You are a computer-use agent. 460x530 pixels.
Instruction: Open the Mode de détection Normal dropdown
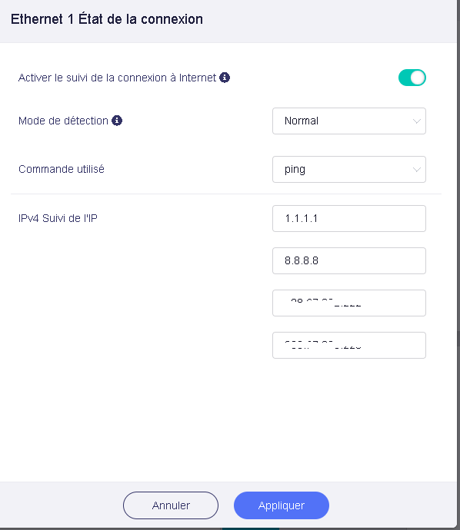click(x=349, y=121)
